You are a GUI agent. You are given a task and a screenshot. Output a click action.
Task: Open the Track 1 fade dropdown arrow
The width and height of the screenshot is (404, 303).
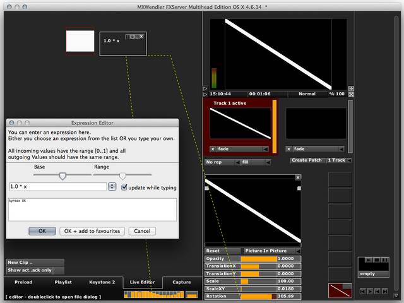(x=265, y=149)
